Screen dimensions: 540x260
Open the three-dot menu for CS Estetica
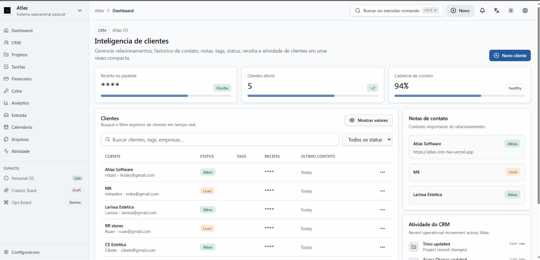[x=382, y=247]
